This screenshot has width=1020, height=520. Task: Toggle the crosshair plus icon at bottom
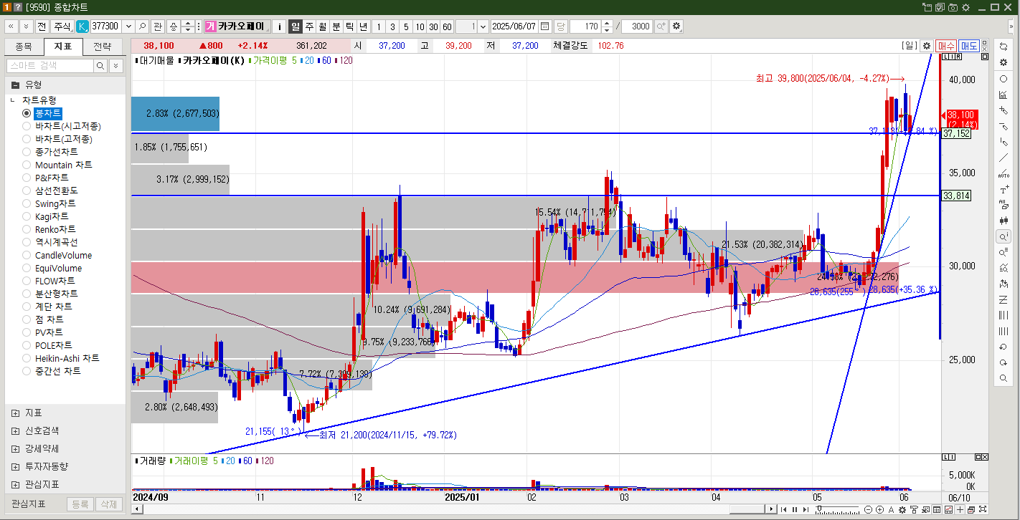(959, 509)
